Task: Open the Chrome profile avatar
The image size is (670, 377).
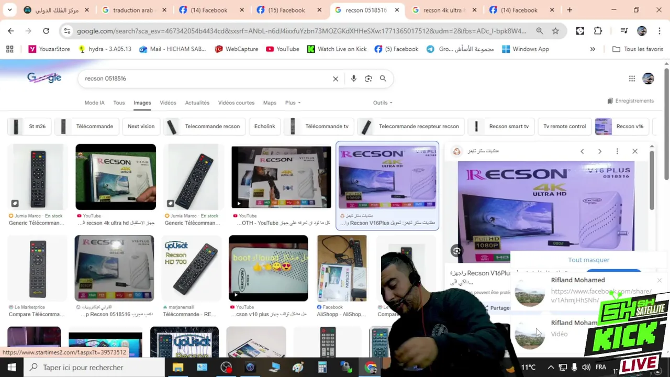Action: tap(642, 31)
